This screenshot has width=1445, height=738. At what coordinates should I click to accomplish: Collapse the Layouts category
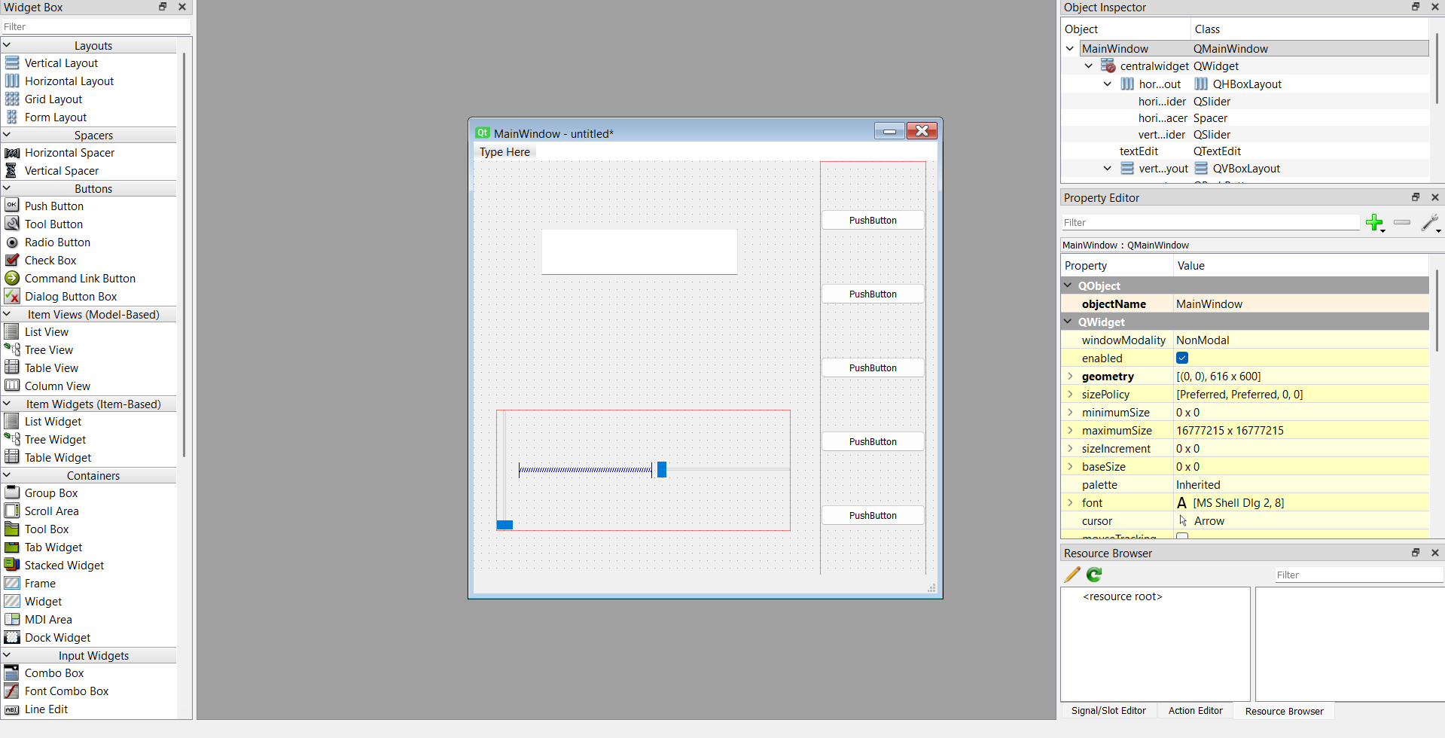(x=7, y=45)
